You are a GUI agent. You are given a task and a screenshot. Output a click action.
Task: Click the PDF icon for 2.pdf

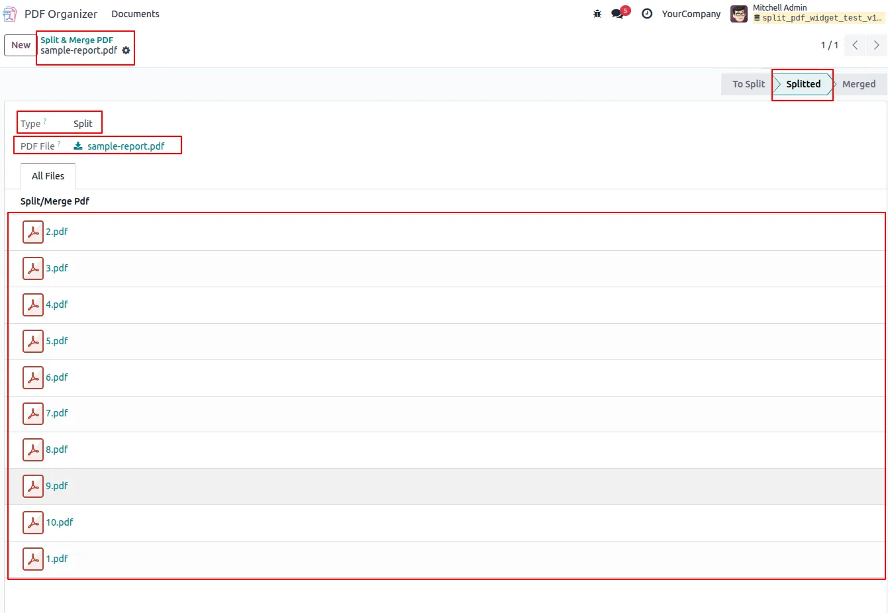(33, 232)
